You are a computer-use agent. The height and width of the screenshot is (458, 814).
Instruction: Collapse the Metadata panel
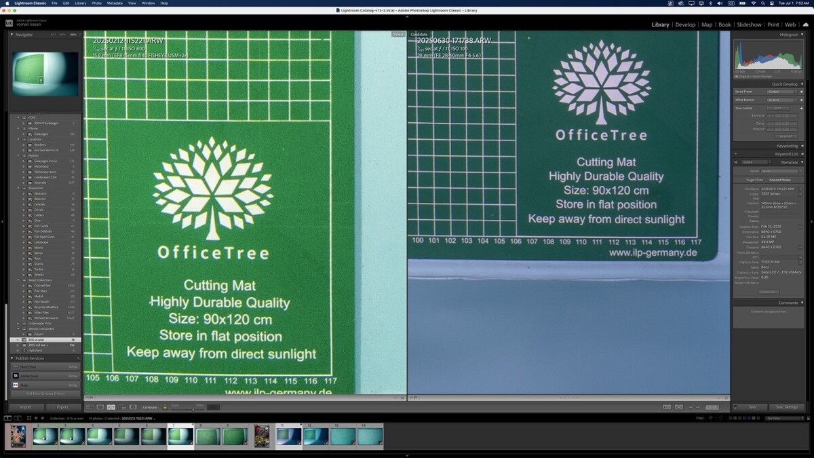click(801, 162)
